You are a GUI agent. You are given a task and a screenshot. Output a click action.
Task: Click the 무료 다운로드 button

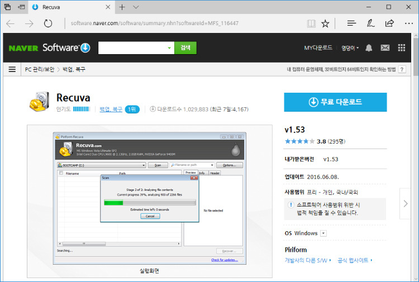[335, 102]
